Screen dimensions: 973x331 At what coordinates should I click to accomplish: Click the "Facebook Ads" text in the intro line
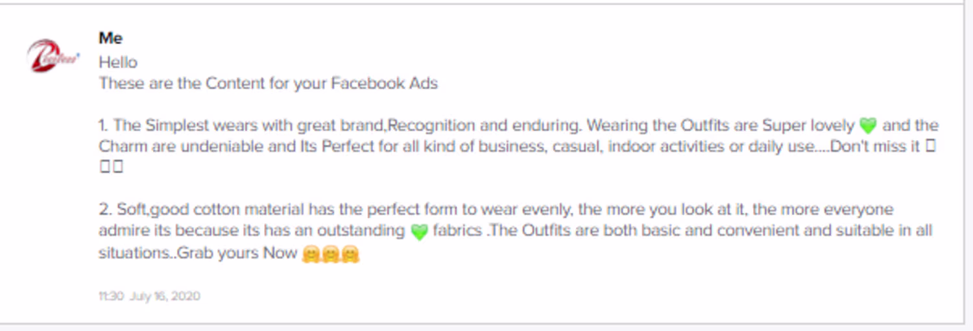click(x=384, y=84)
